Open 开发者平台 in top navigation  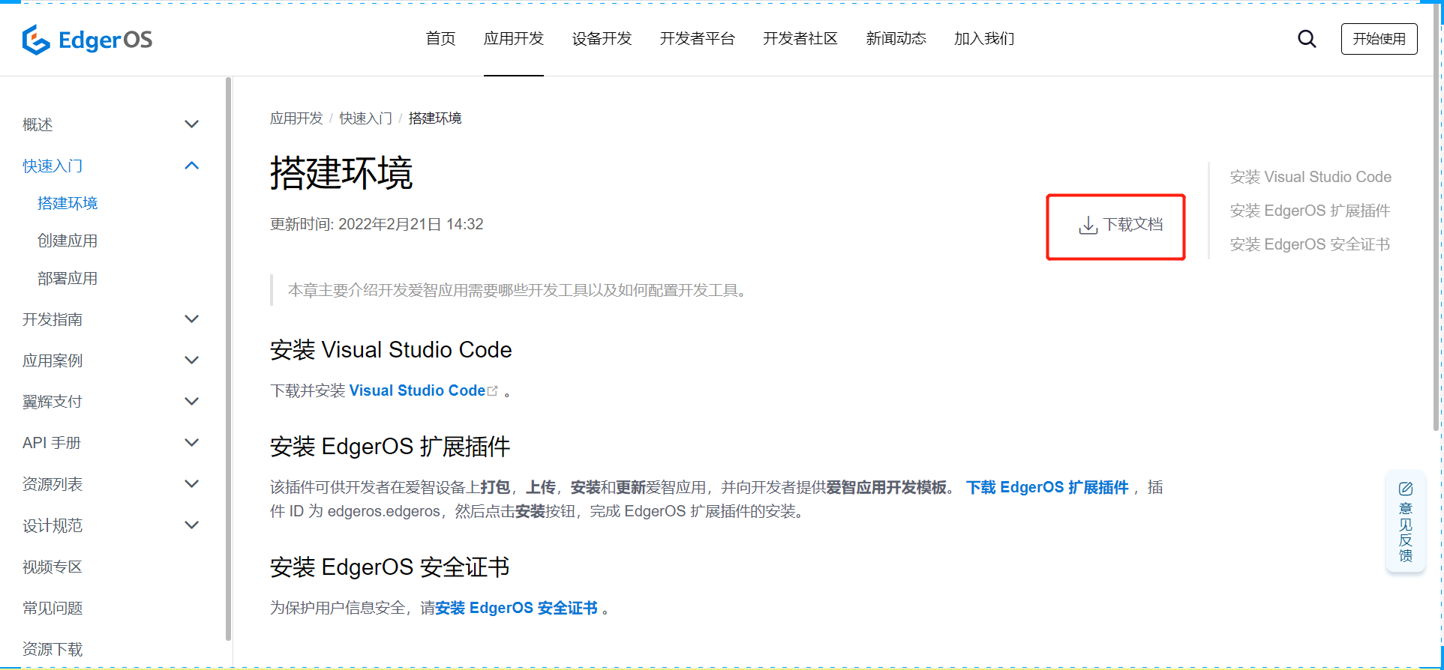[698, 39]
